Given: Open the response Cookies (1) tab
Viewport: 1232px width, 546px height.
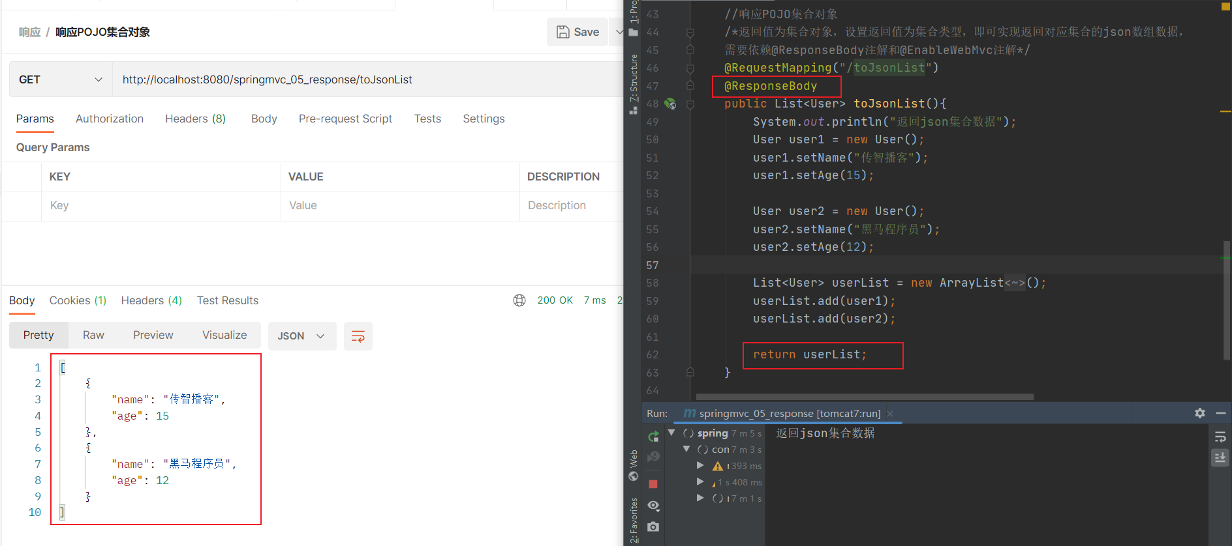Looking at the screenshot, I should coord(78,300).
